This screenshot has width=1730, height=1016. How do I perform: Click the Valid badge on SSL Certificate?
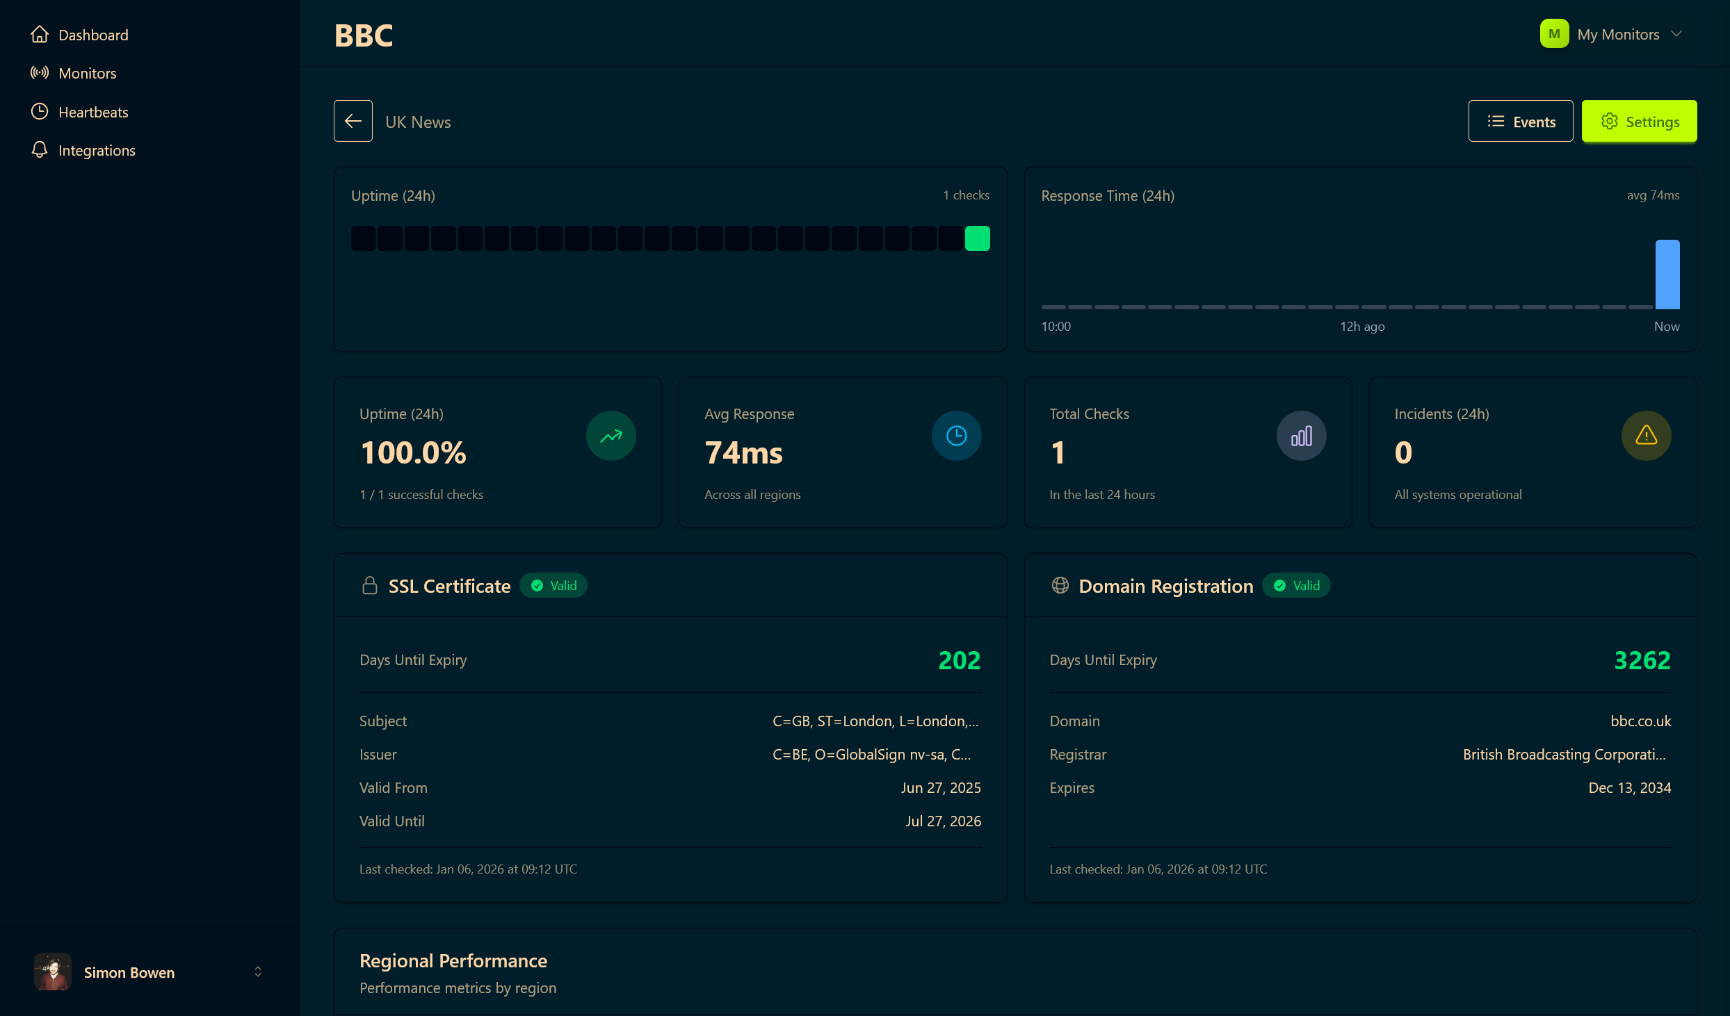(553, 585)
